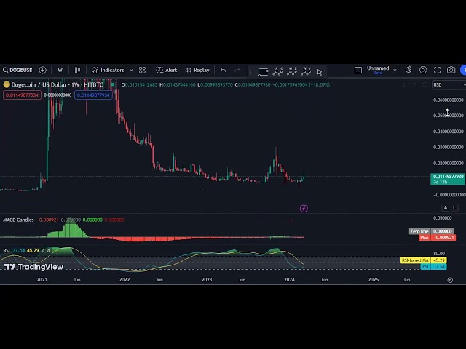Open the layout selection square icon

tap(358, 71)
